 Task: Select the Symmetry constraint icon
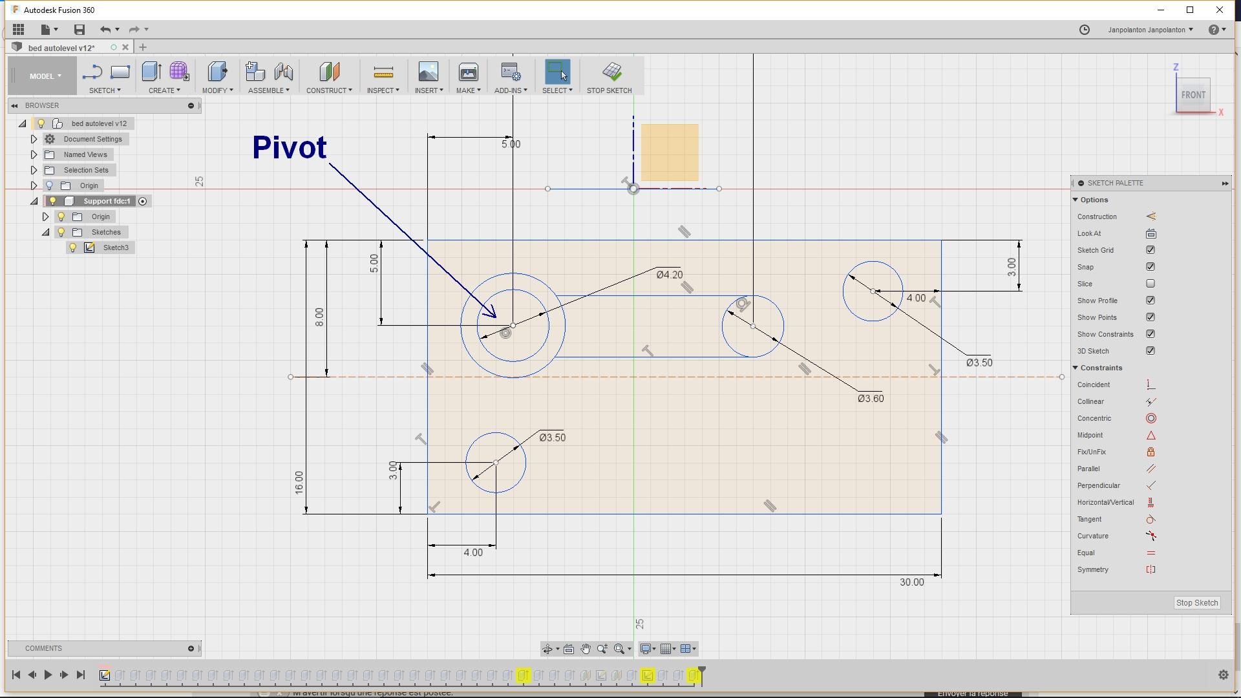tap(1151, 570)
